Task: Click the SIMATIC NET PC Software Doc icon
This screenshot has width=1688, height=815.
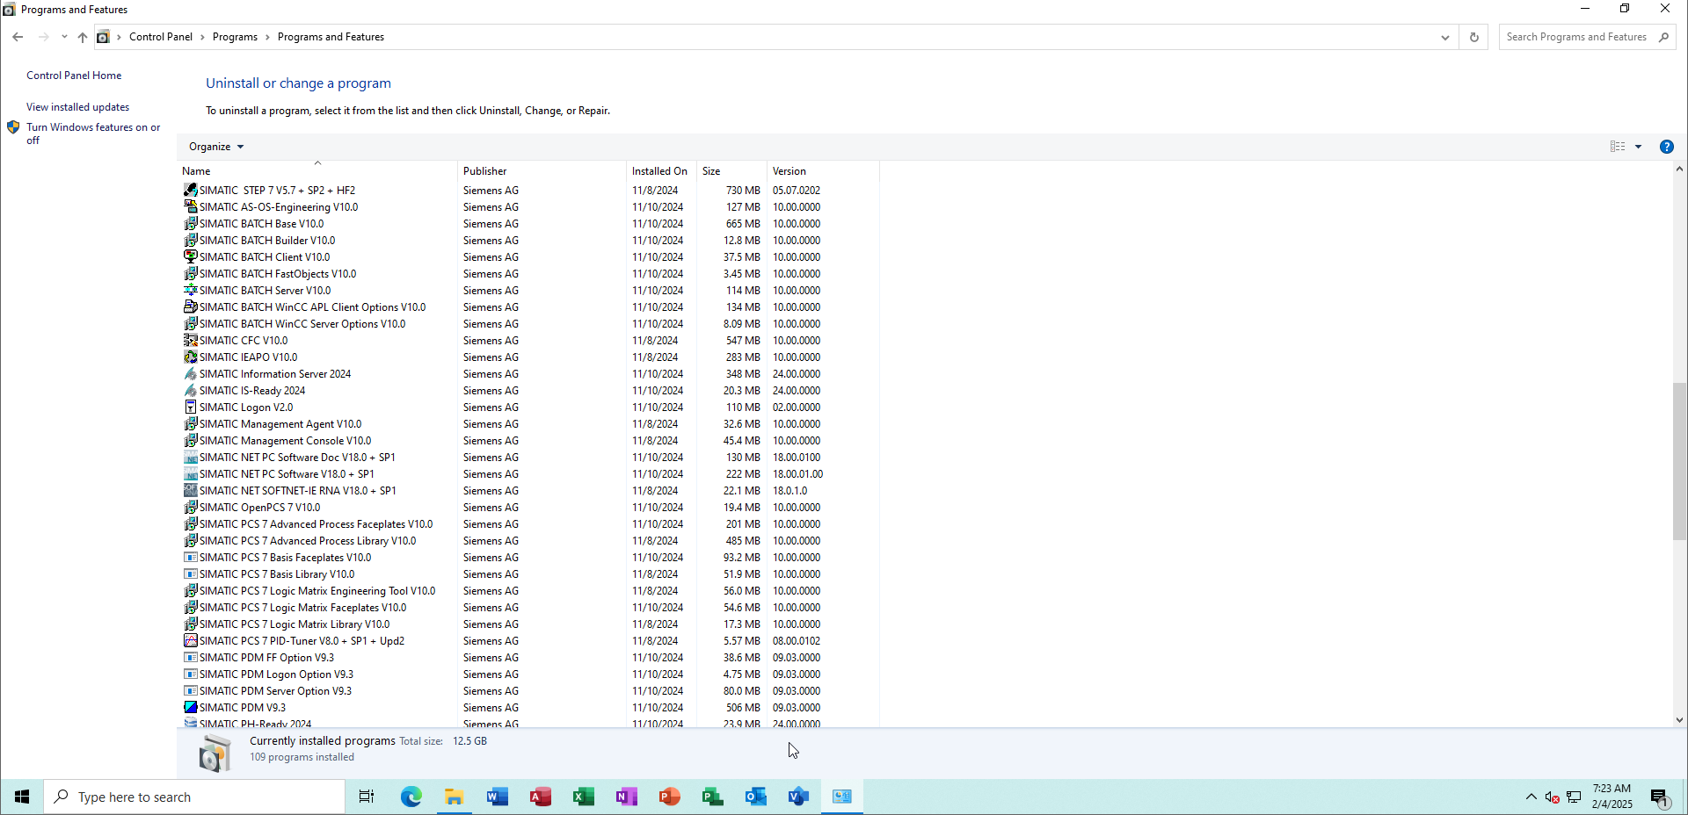Action: click(x=191, y=457)
